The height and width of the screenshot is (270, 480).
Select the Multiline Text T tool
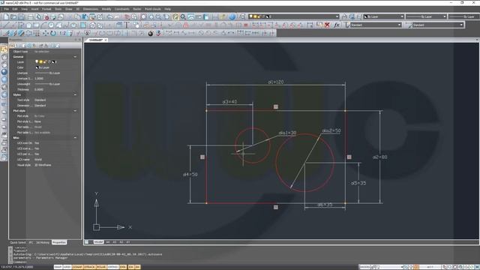point(127,25)
